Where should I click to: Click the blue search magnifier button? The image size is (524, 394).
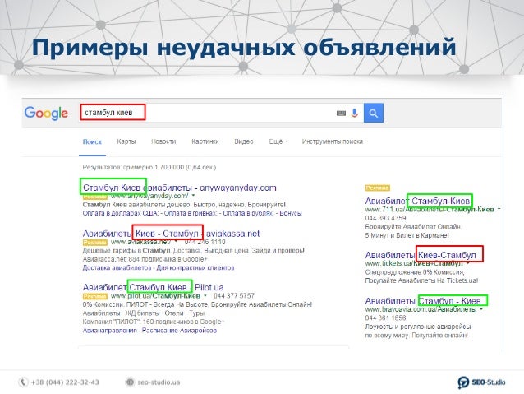[x=373, y=113]
